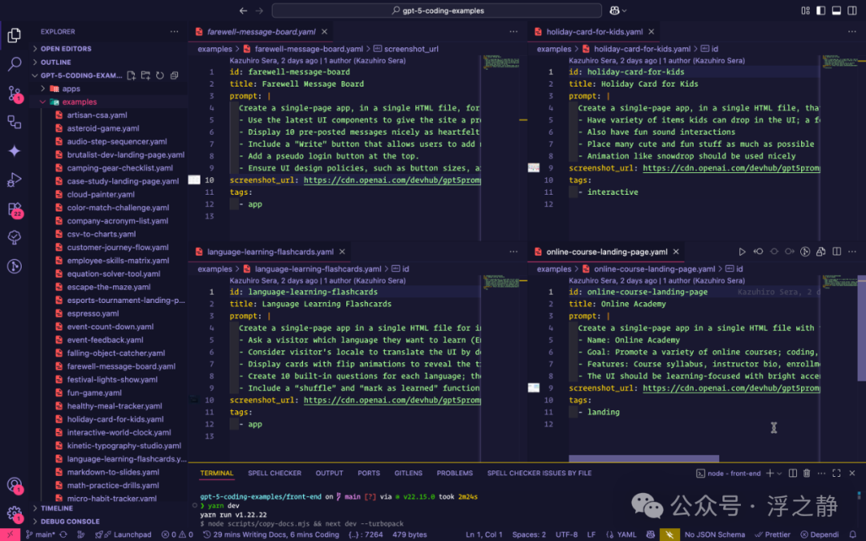
Task: Go back with the navigation arrow
Action: click(x=244, y=10)
